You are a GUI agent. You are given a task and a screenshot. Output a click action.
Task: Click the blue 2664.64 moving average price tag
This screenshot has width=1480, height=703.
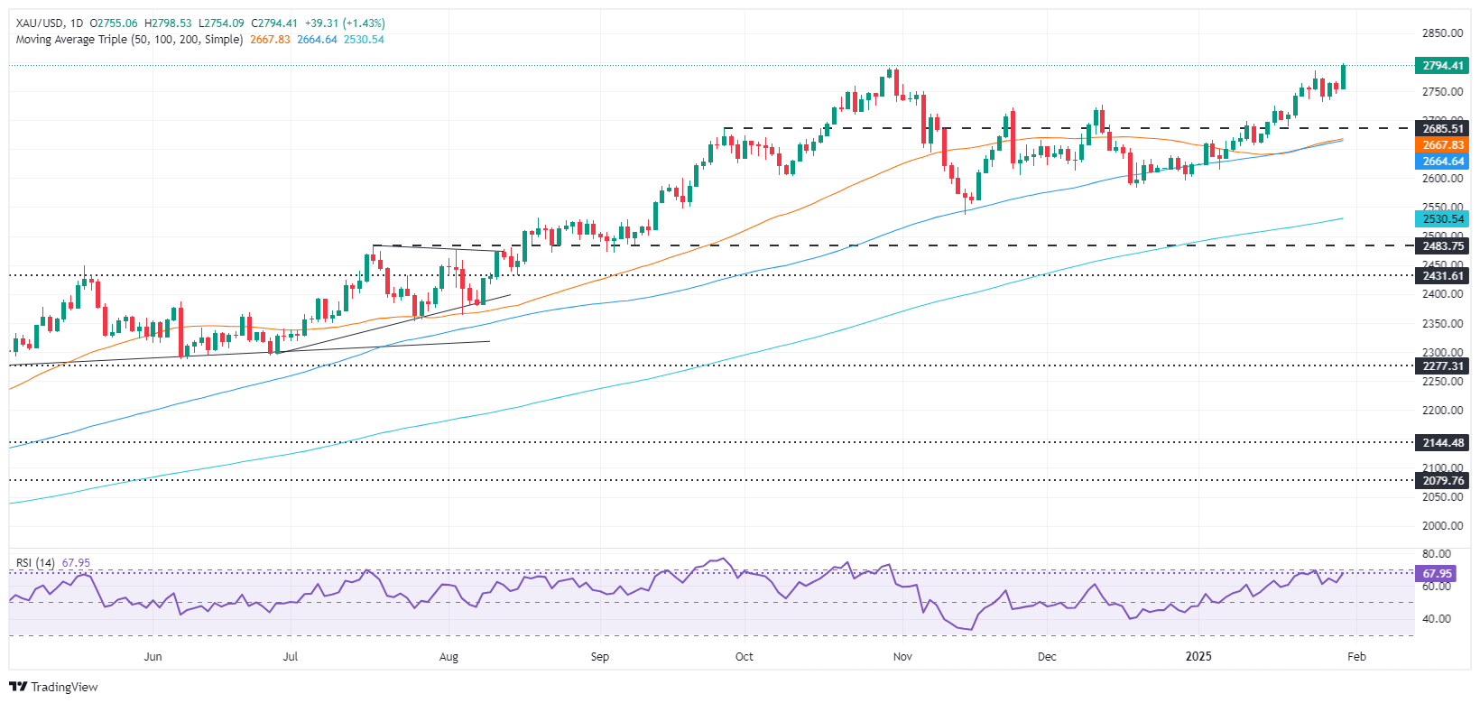click(x=1442, y=162)
